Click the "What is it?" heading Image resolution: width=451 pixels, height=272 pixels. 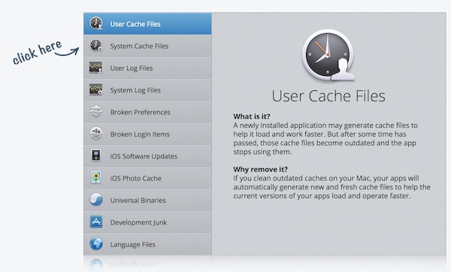tap(252, 116)
